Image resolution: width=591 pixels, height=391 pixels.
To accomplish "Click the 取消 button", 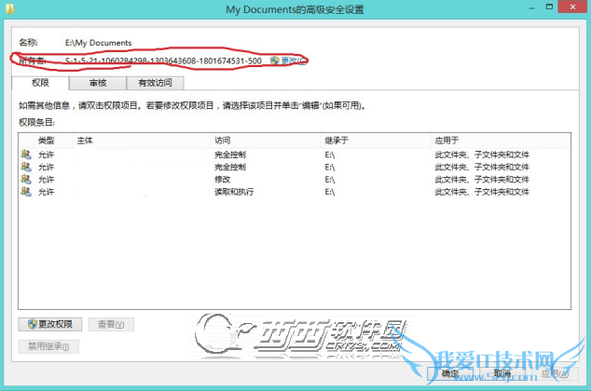I will coord(502,373).
